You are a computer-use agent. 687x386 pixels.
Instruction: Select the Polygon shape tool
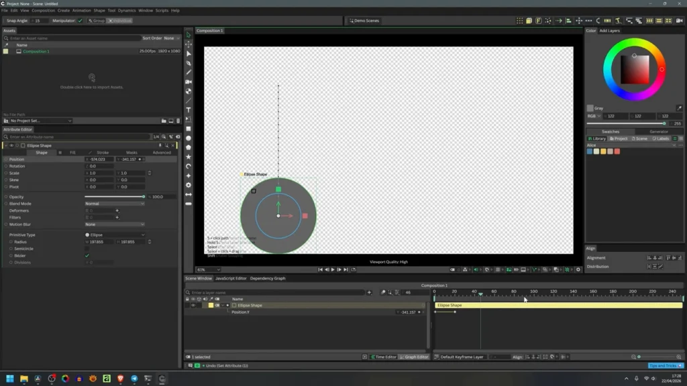pyautogui.click(x=189, y=147)
